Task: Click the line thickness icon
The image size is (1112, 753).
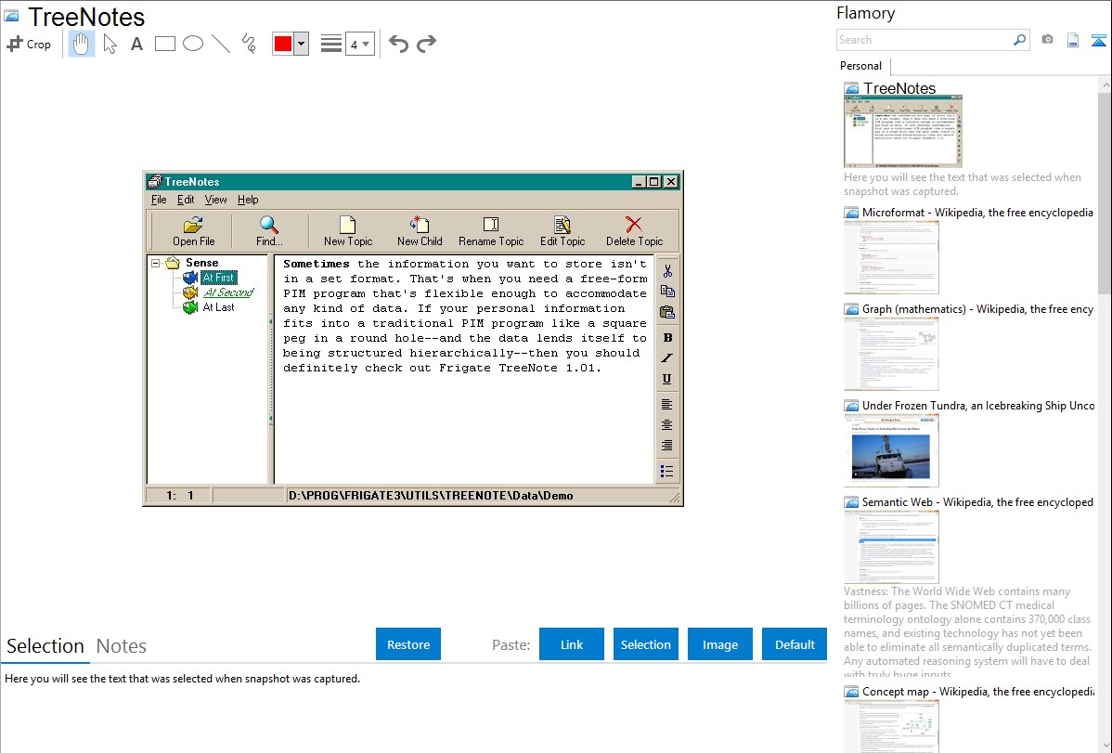Action: click(331, 44)
